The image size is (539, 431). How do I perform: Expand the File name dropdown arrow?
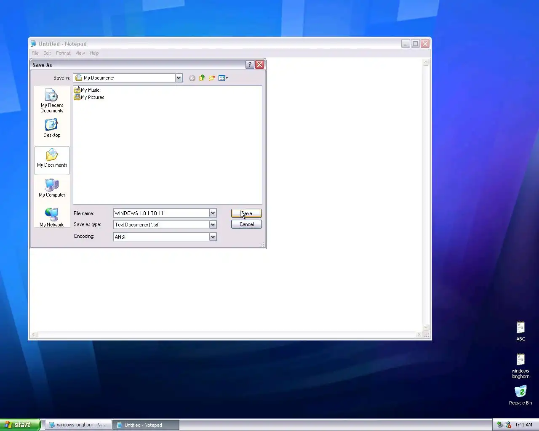[213, 213]
